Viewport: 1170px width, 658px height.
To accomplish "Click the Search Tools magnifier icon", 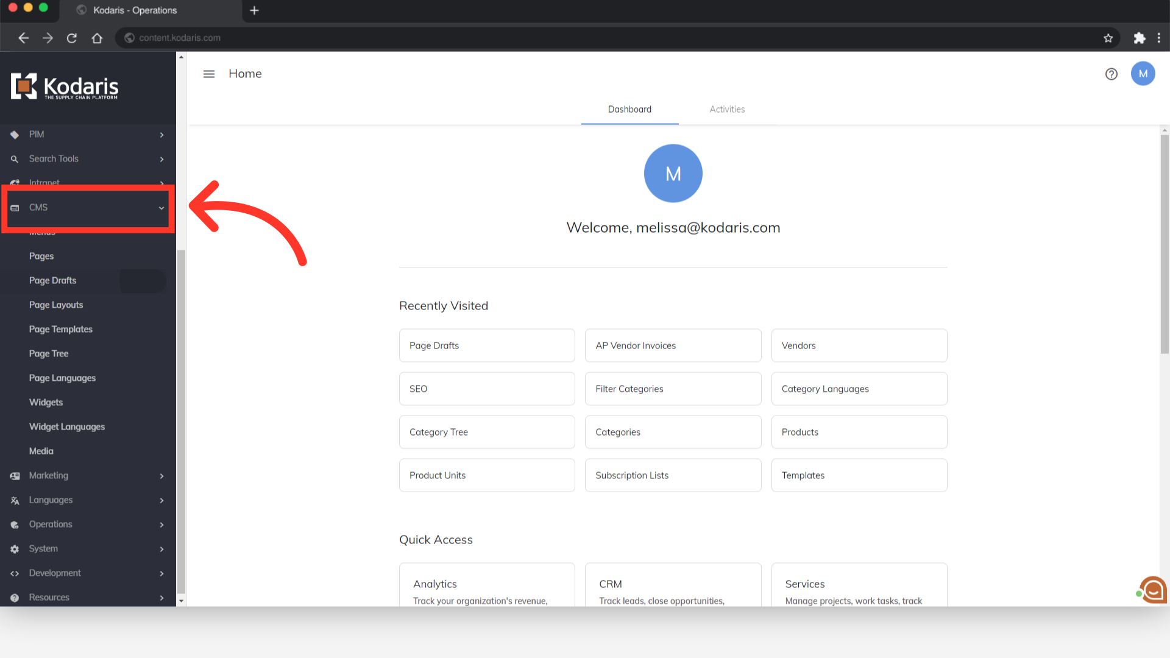I will point(15,159).
